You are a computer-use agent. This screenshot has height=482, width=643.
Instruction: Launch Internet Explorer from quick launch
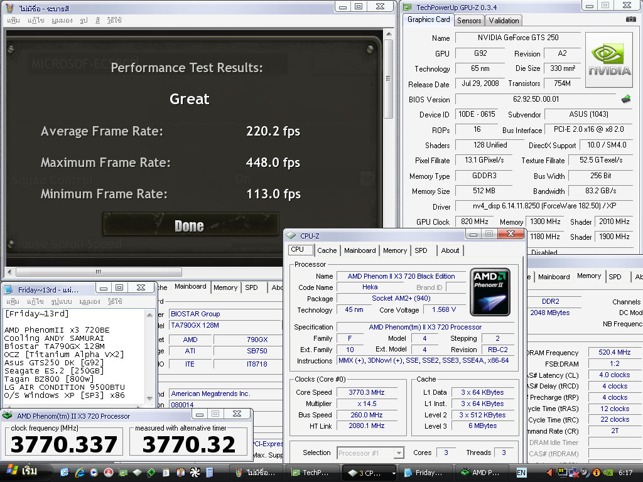coord(80,473)
